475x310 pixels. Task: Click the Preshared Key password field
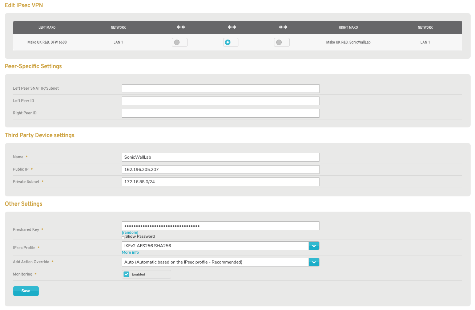[220, 225]
